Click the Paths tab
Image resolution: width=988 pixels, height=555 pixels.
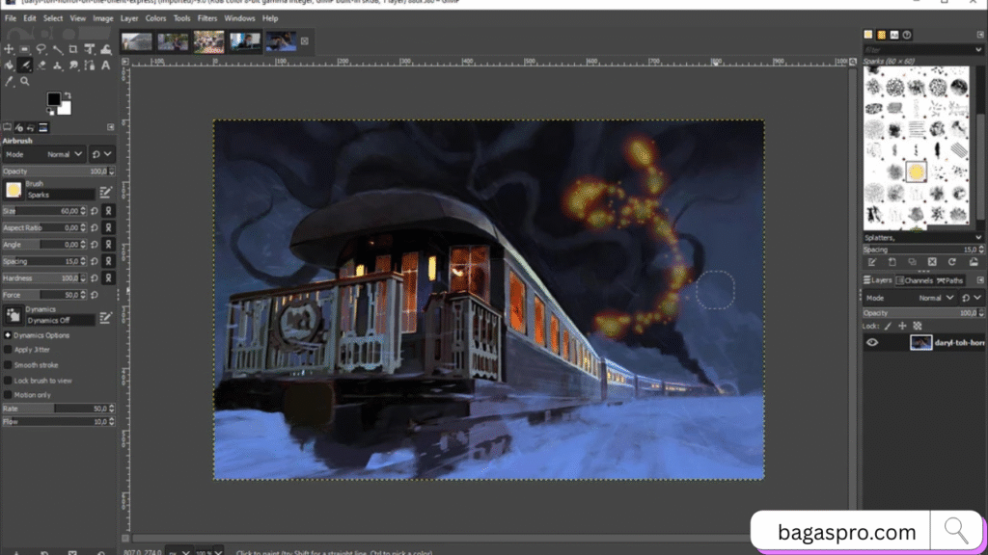(951, 280)
